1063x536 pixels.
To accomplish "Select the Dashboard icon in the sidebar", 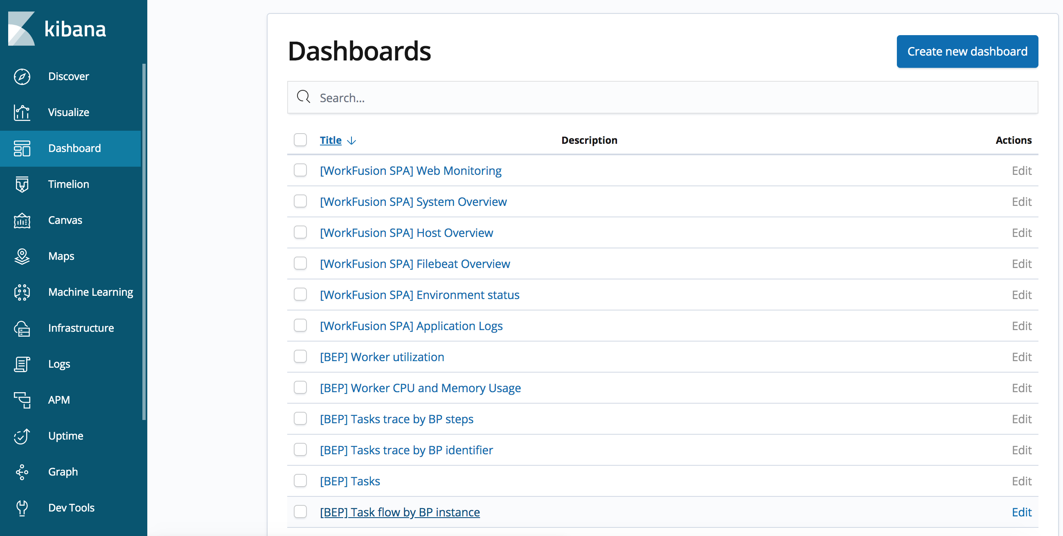I will point(22,148).
